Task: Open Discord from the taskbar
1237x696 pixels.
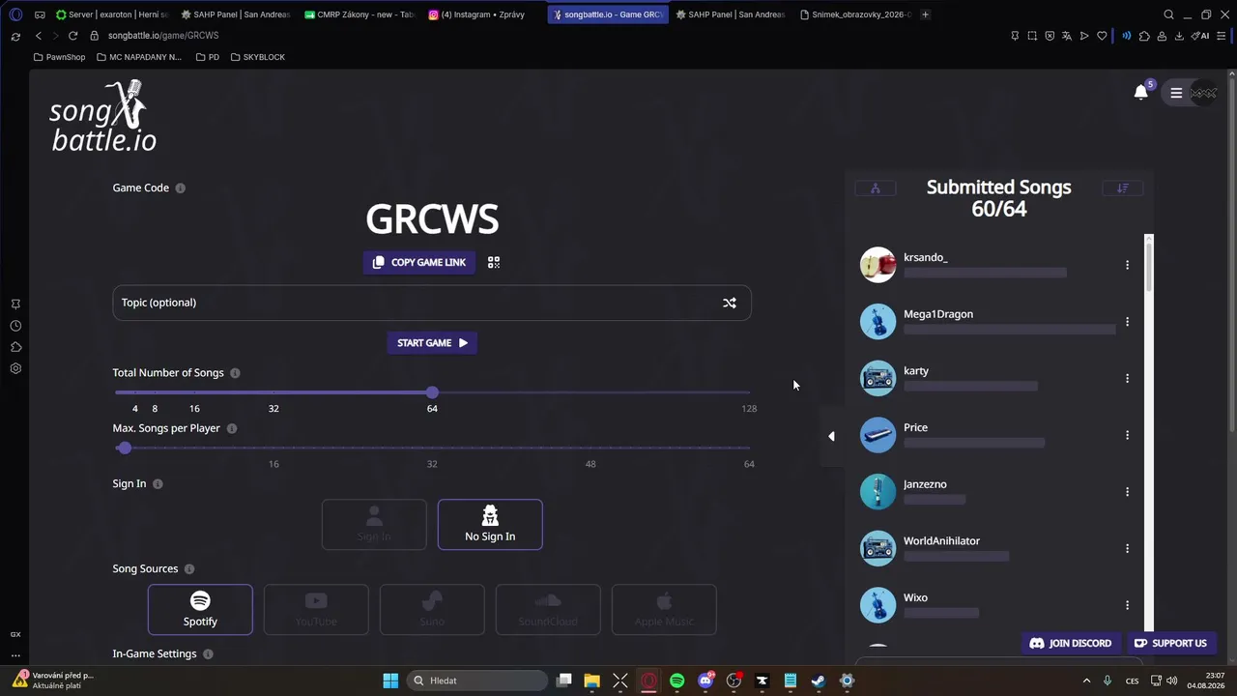Action: (x=705, y=681)
